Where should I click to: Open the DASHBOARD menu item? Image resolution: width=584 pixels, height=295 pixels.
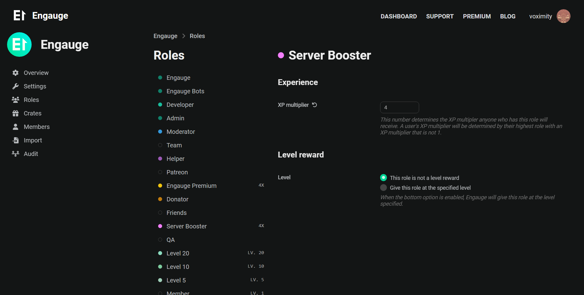point(399,16)
